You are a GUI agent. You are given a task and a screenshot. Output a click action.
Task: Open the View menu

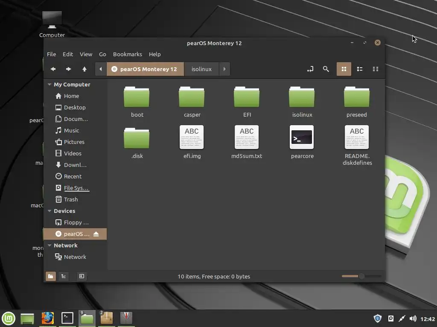(86, 54)
